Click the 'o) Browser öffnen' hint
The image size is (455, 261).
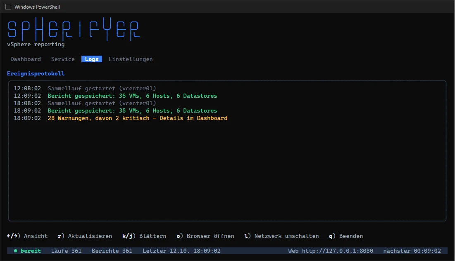pos(205,236)
